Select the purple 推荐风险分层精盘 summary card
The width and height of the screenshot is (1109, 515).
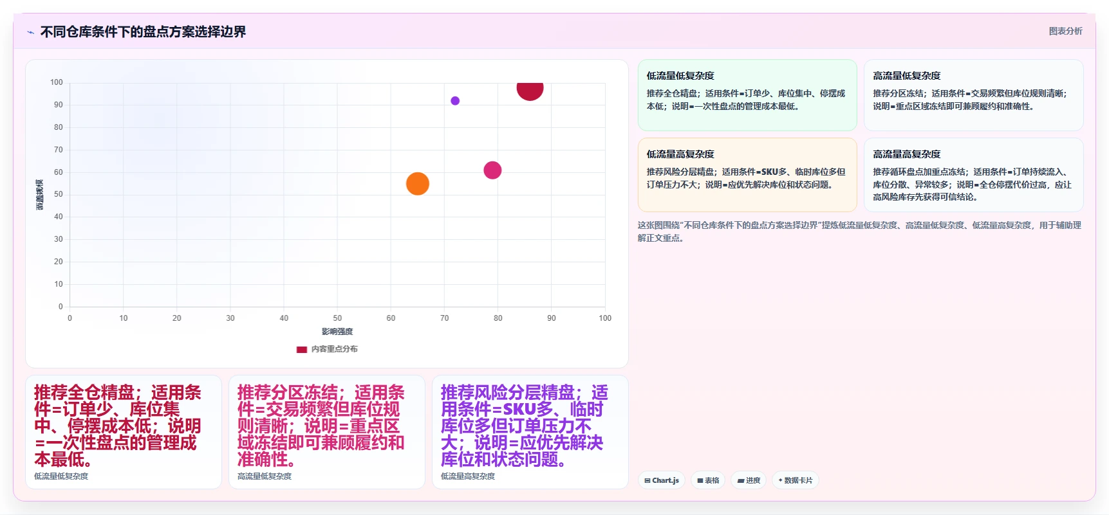[530, 432]
